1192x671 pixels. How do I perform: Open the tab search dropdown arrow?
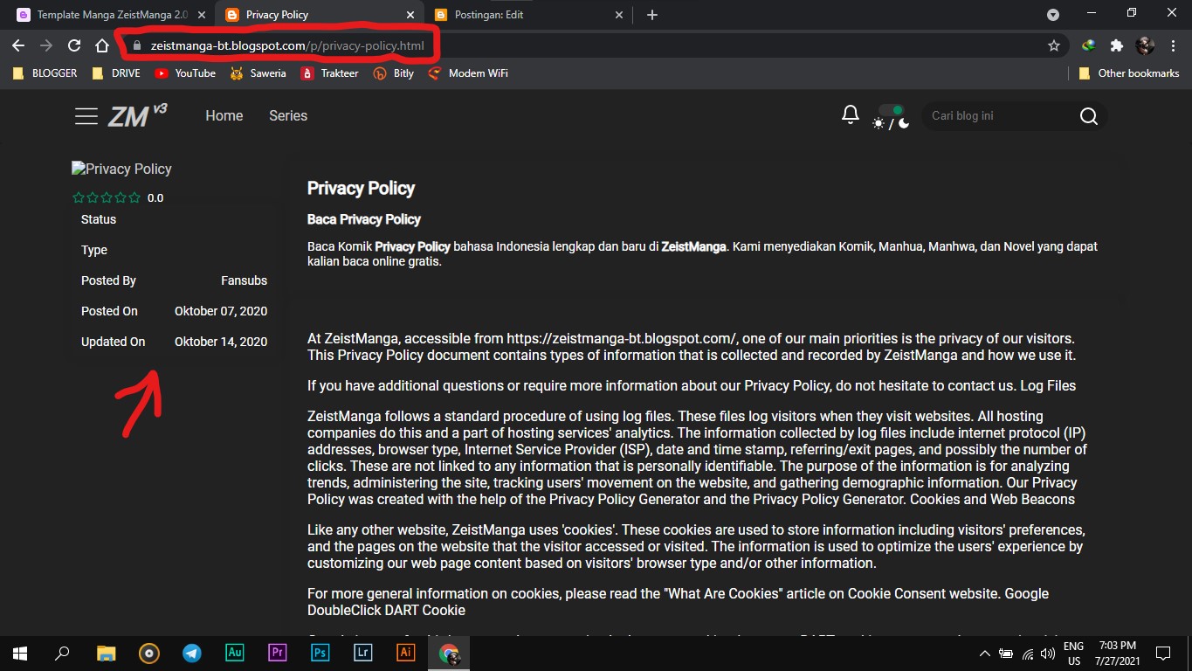click(x=1053, y=15)
